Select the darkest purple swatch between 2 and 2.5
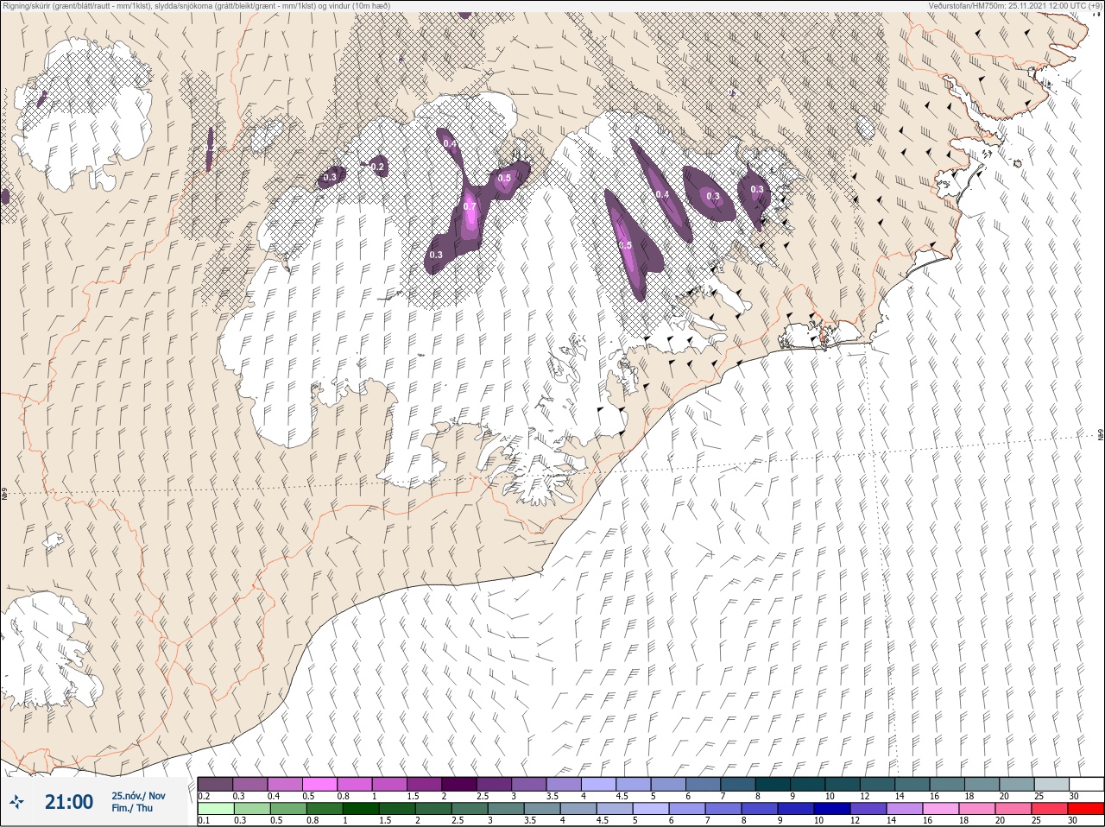The width and height of the screenshot is (1105, 827). [460, 784]
